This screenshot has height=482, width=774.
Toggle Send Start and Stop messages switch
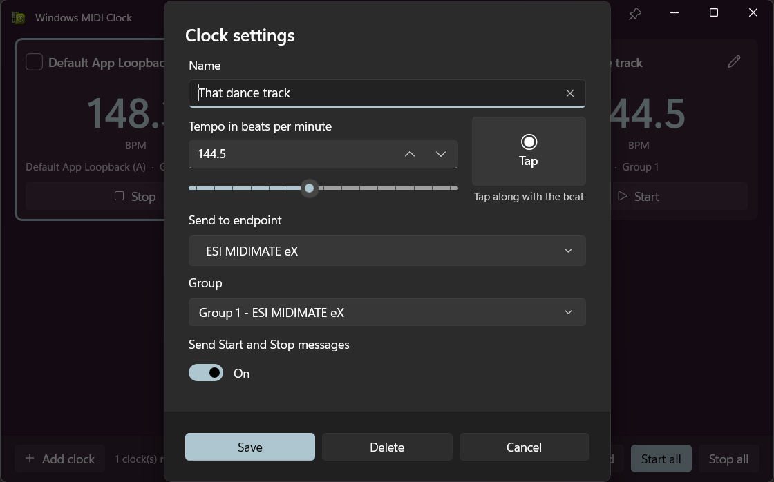click(x=206, y=373)
